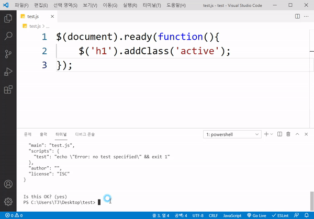This screenshot has width=314, height=219.
Task: Change language mode JavaScript in status bar
Action: (x=232, y=215)
